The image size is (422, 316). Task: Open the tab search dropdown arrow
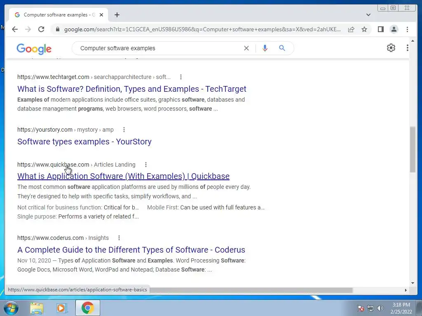[368, 15]
